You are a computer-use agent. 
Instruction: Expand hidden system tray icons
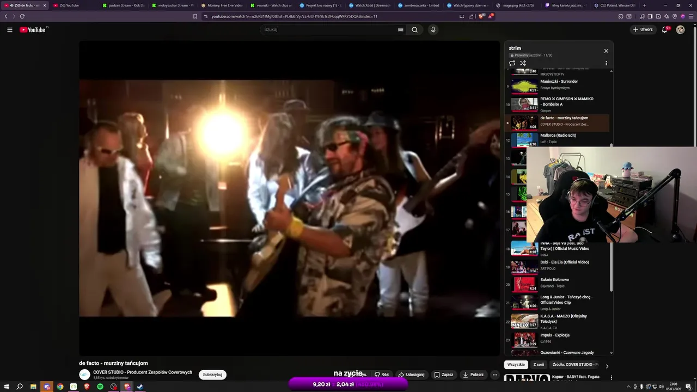628,387
